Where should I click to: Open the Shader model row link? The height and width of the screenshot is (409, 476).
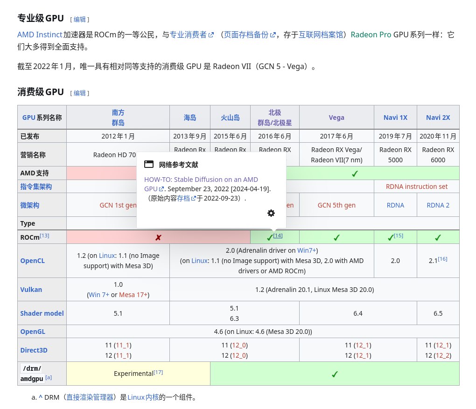[42, 313]
